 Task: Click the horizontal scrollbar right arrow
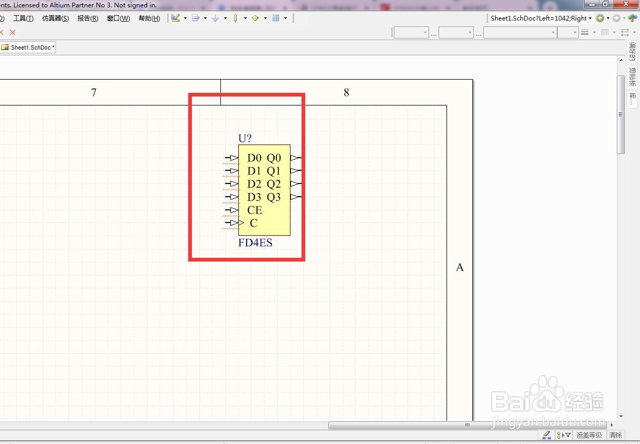[612, 425]
